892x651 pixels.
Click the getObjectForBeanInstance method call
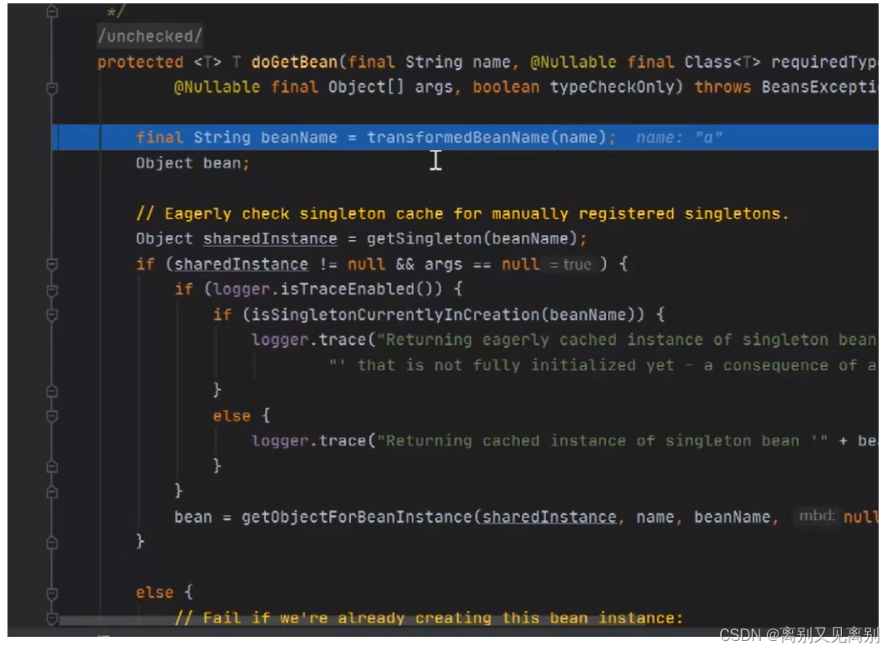(357, 518)
